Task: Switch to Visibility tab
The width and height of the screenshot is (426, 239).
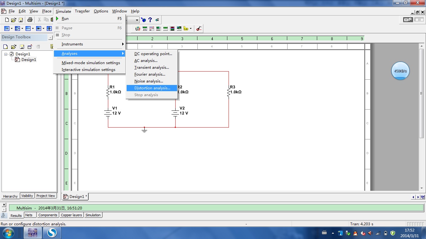Action: click(27, 196)
